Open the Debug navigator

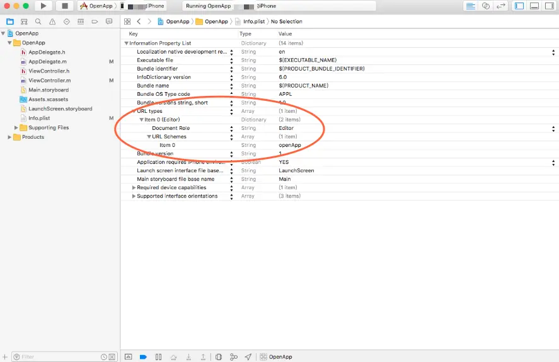click(x=81, y=21)
